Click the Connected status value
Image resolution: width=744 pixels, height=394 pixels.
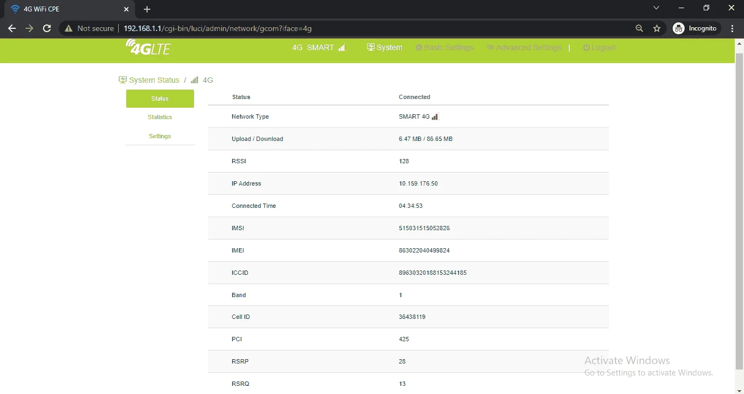[414, 97]
